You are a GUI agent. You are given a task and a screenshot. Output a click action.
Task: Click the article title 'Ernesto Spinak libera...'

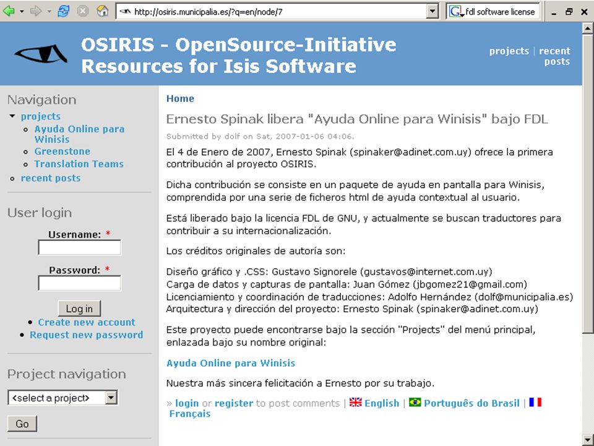tap(357, 119)
